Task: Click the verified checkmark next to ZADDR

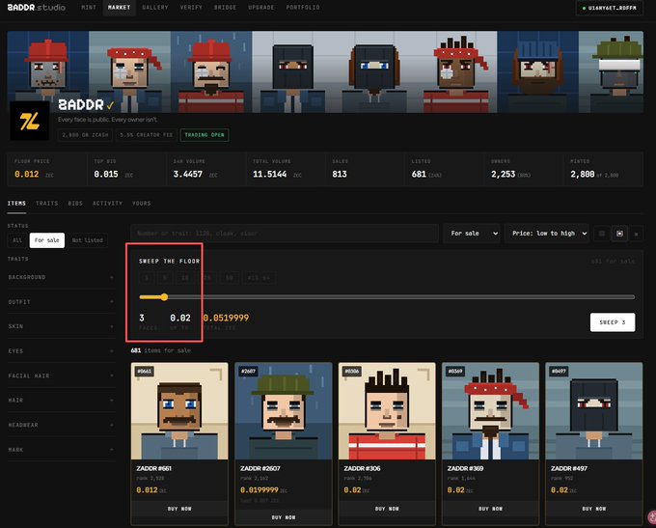Action: point(110,105)
